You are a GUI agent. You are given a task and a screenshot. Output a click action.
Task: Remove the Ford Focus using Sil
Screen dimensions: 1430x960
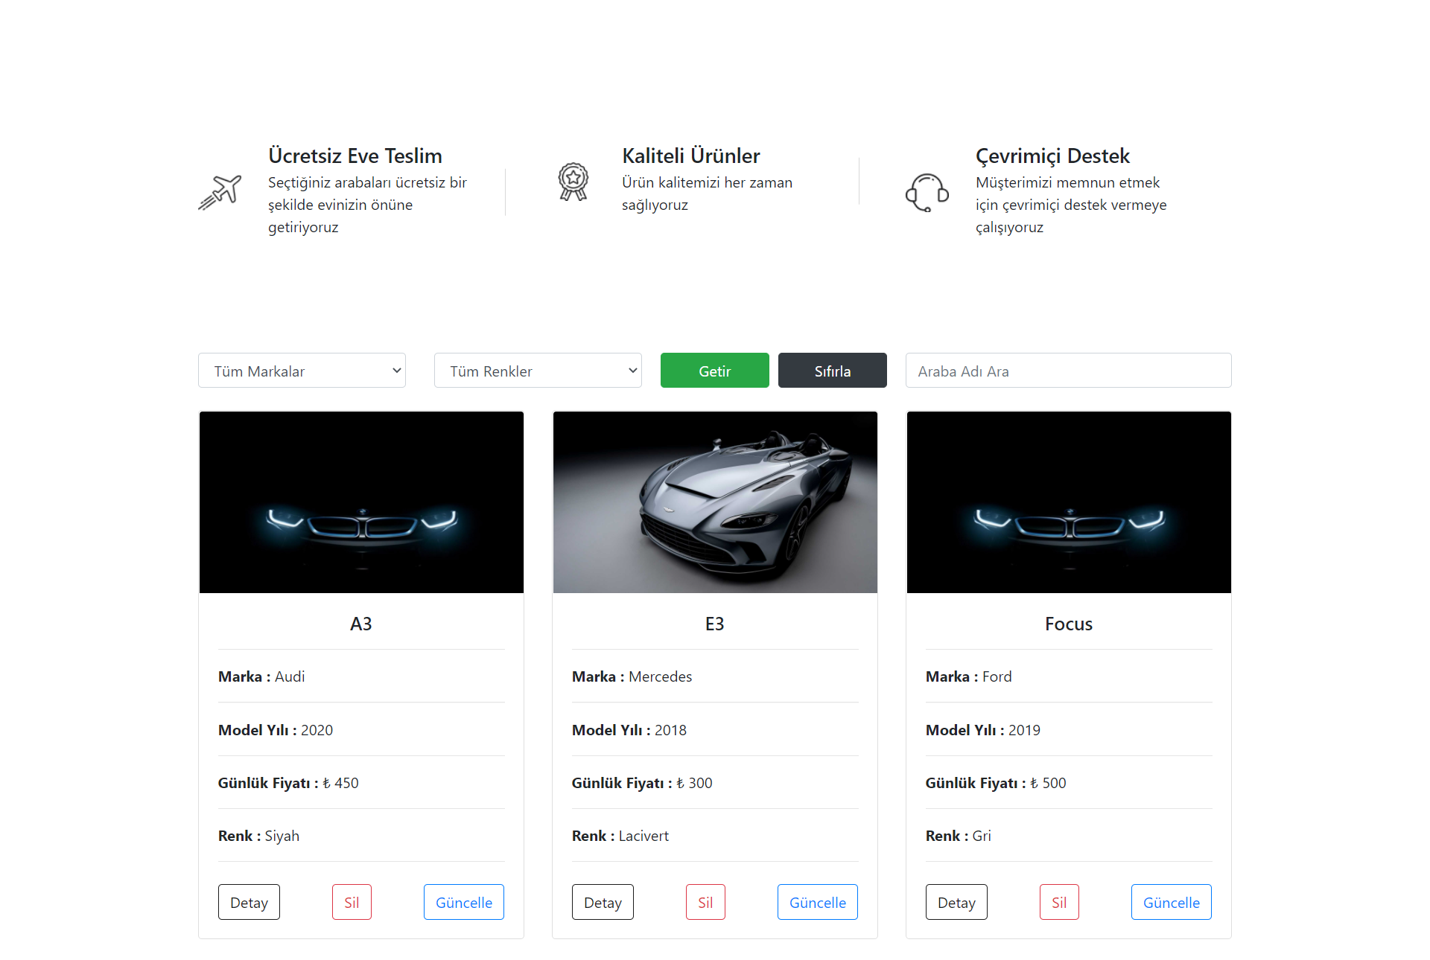click(1059, 902)
